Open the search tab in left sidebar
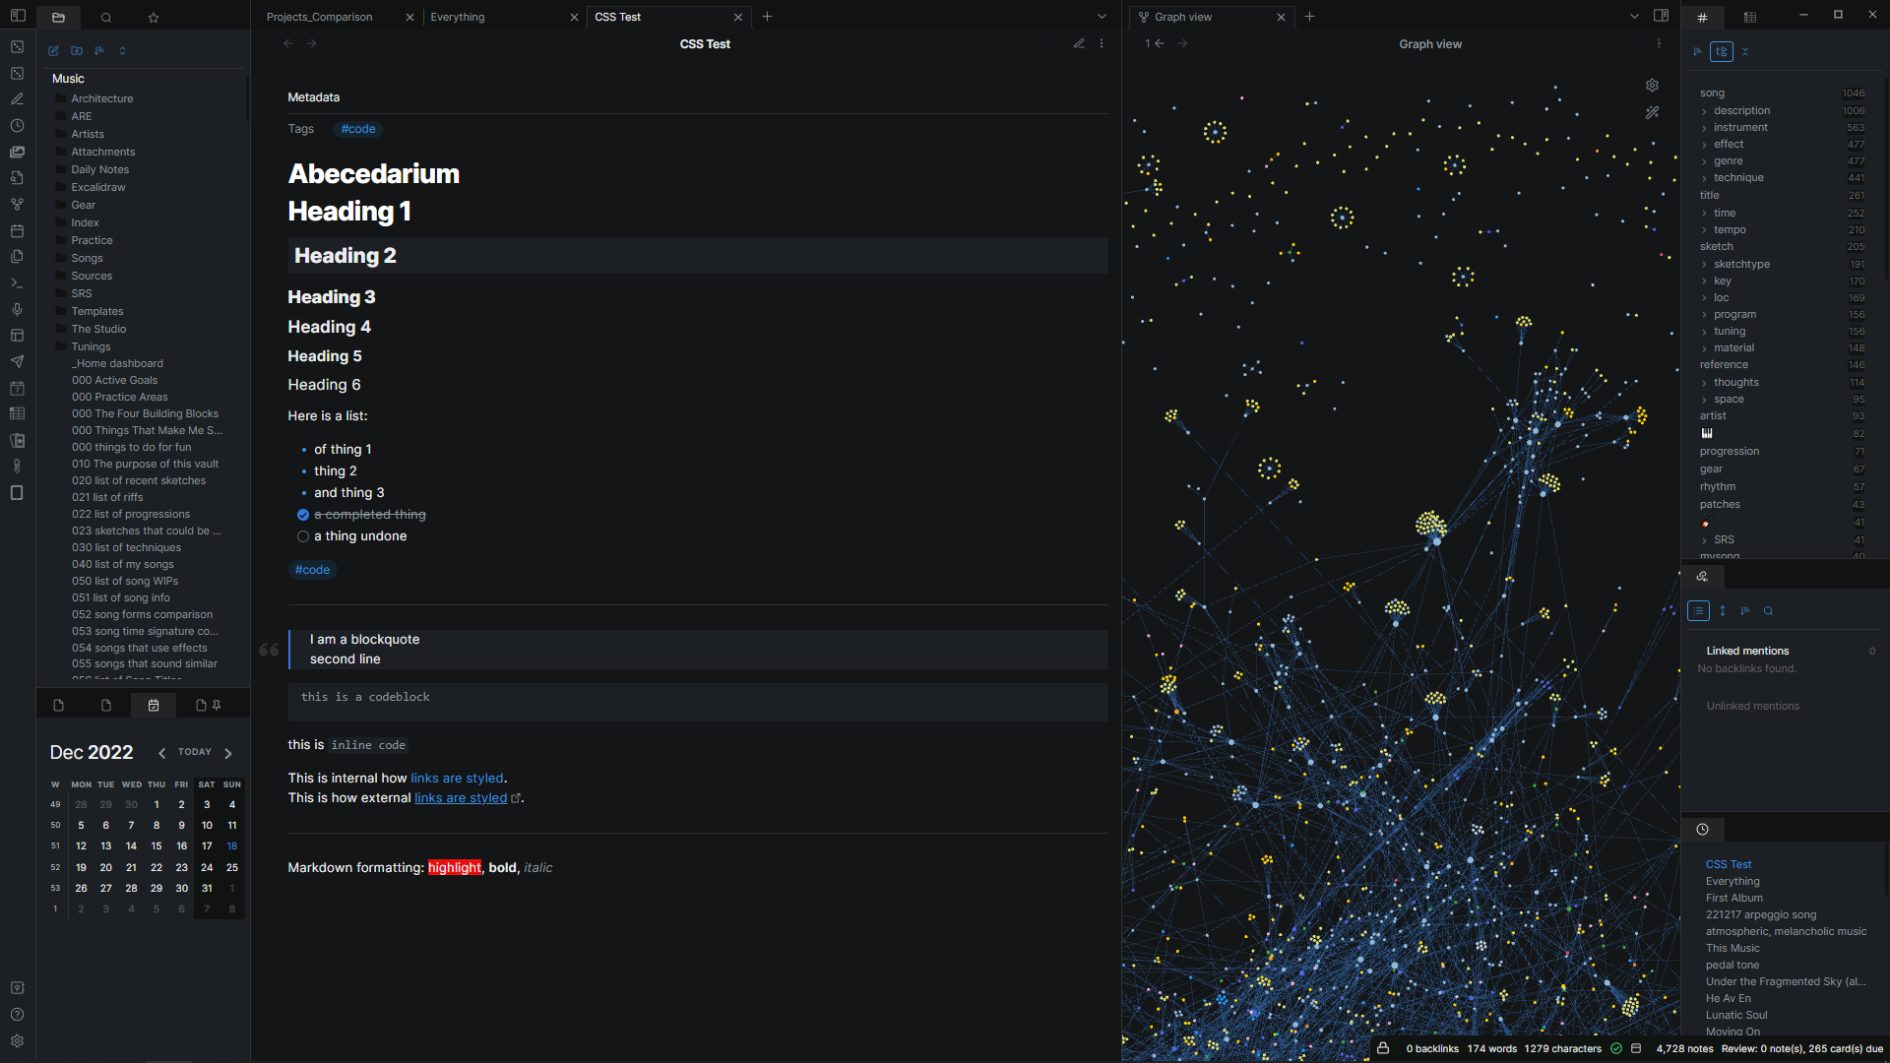Screen dimensions: 1890x1063 [106, 17]
